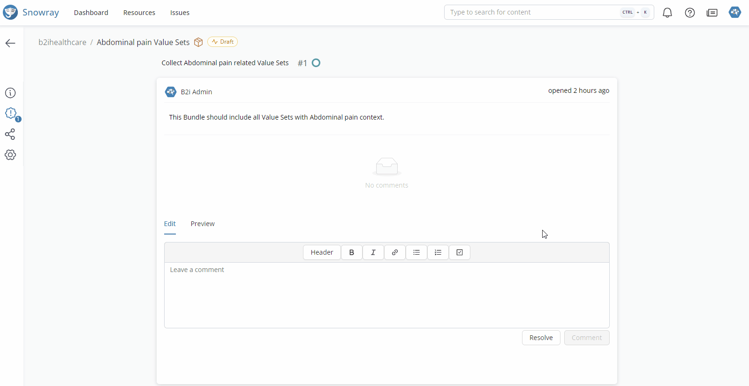
Task: Click the back arrow icon
Action: [x=10, y=43]
